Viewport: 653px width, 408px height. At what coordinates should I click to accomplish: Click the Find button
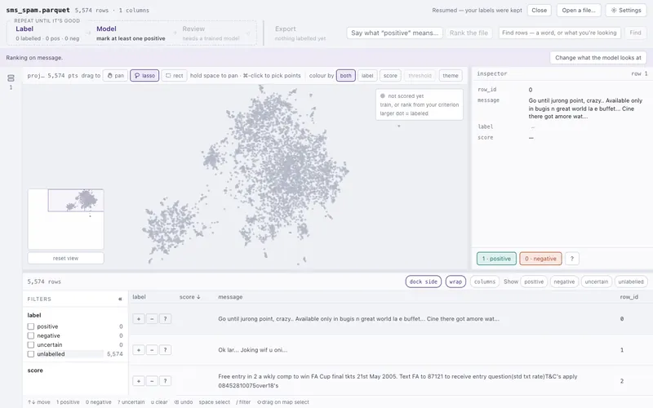[x=636, y=33]
